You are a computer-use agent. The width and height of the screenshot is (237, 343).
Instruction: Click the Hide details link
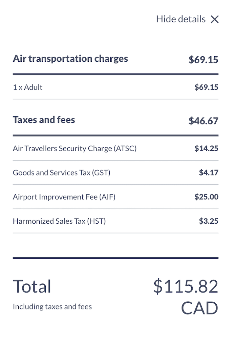coord(181,19)
